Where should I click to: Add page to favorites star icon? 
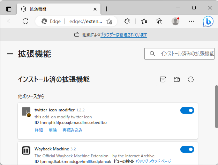pos(109,22)
